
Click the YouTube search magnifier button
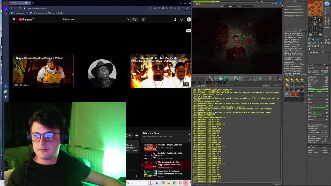coord(134,19)
